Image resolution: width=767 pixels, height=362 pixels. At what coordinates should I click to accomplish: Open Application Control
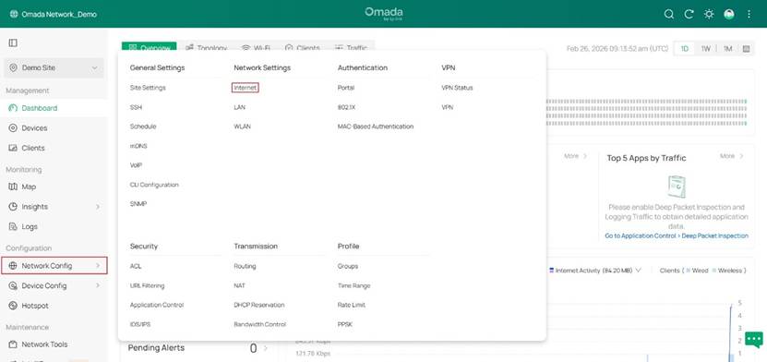point(157,306)
